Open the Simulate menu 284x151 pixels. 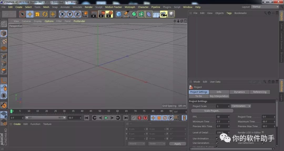click(x=77, y=7)
